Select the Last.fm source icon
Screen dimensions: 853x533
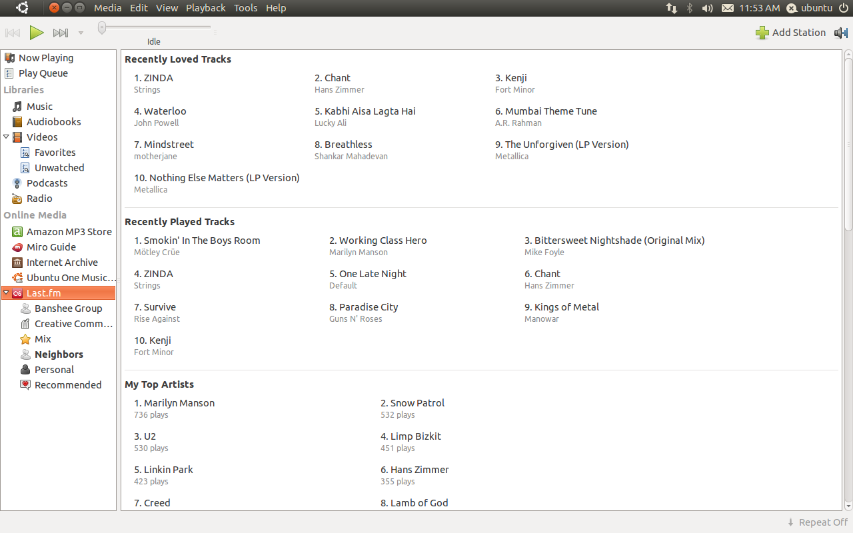click(x=17, y=293)
